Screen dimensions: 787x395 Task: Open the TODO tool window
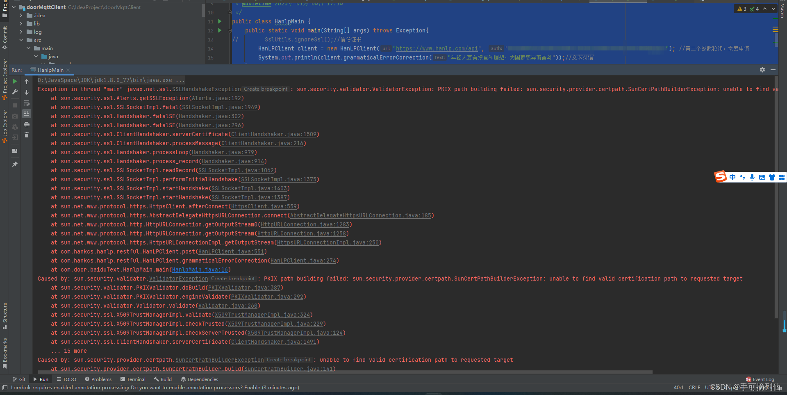pos(66,379)
